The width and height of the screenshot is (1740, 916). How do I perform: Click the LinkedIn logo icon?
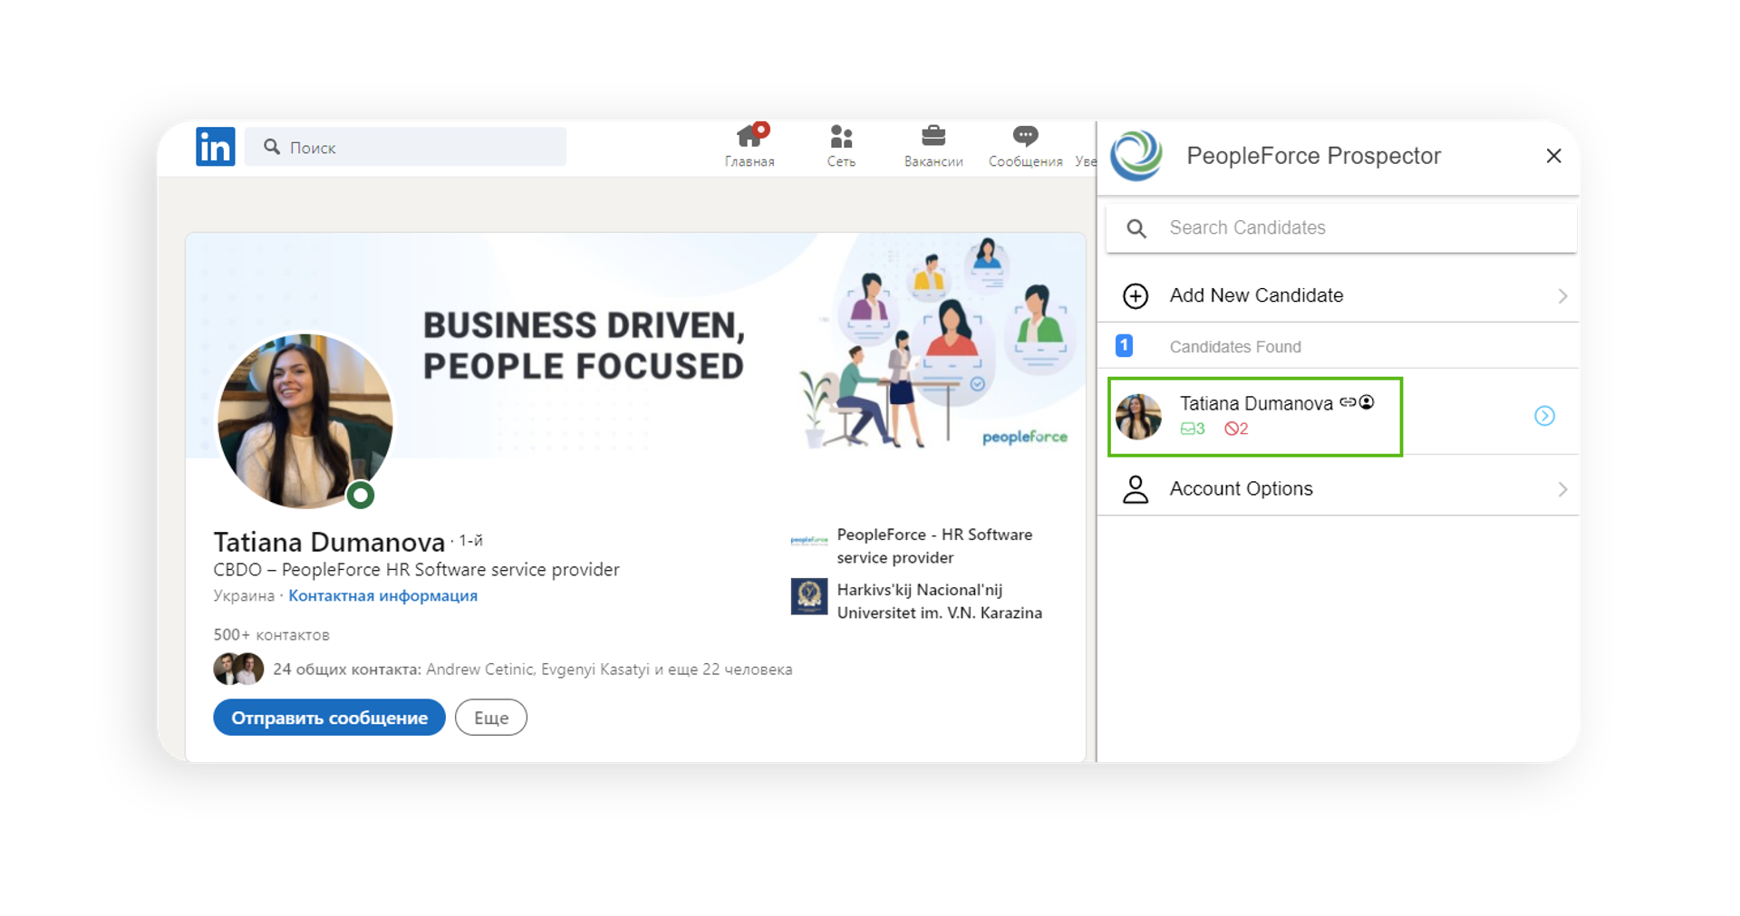215,147
